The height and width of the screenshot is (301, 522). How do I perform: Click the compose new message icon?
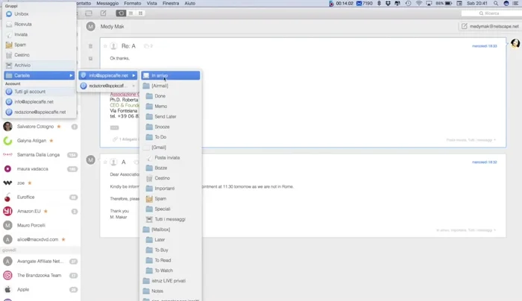(104, 13)
